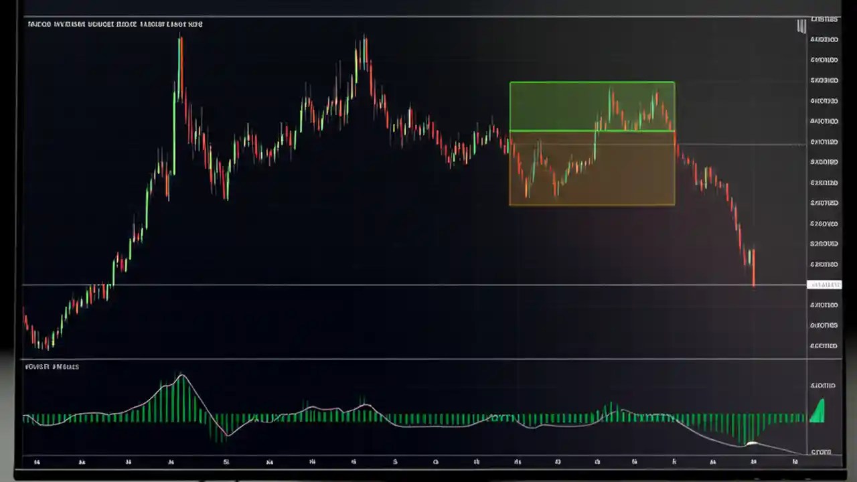This screenshot has height=482, width=857.
Task: Click the bar chart icon at top right
Action: pos(801,27)
